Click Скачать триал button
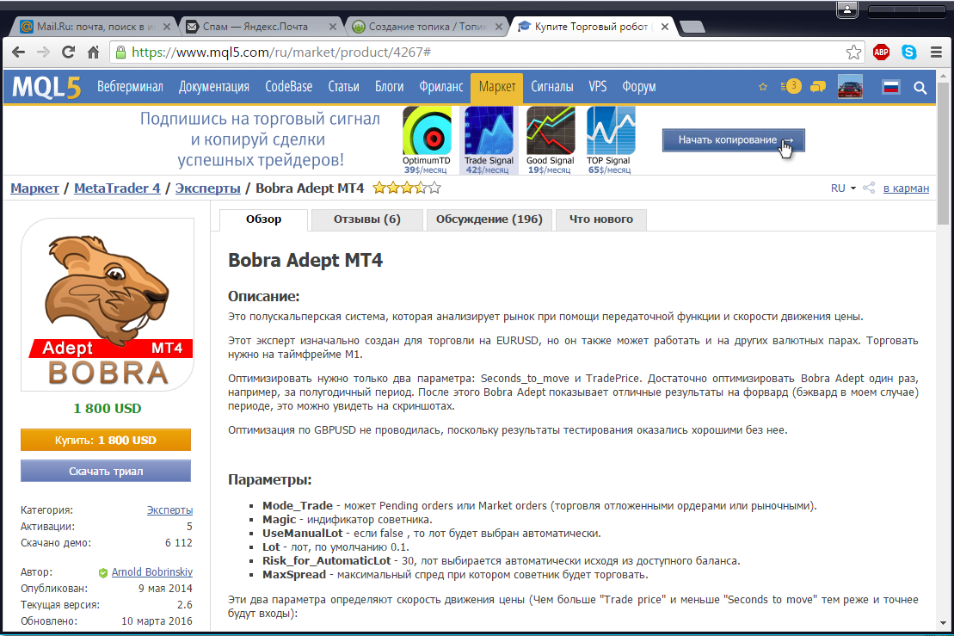This screenshot has width=954, height=636. point(106,471)
